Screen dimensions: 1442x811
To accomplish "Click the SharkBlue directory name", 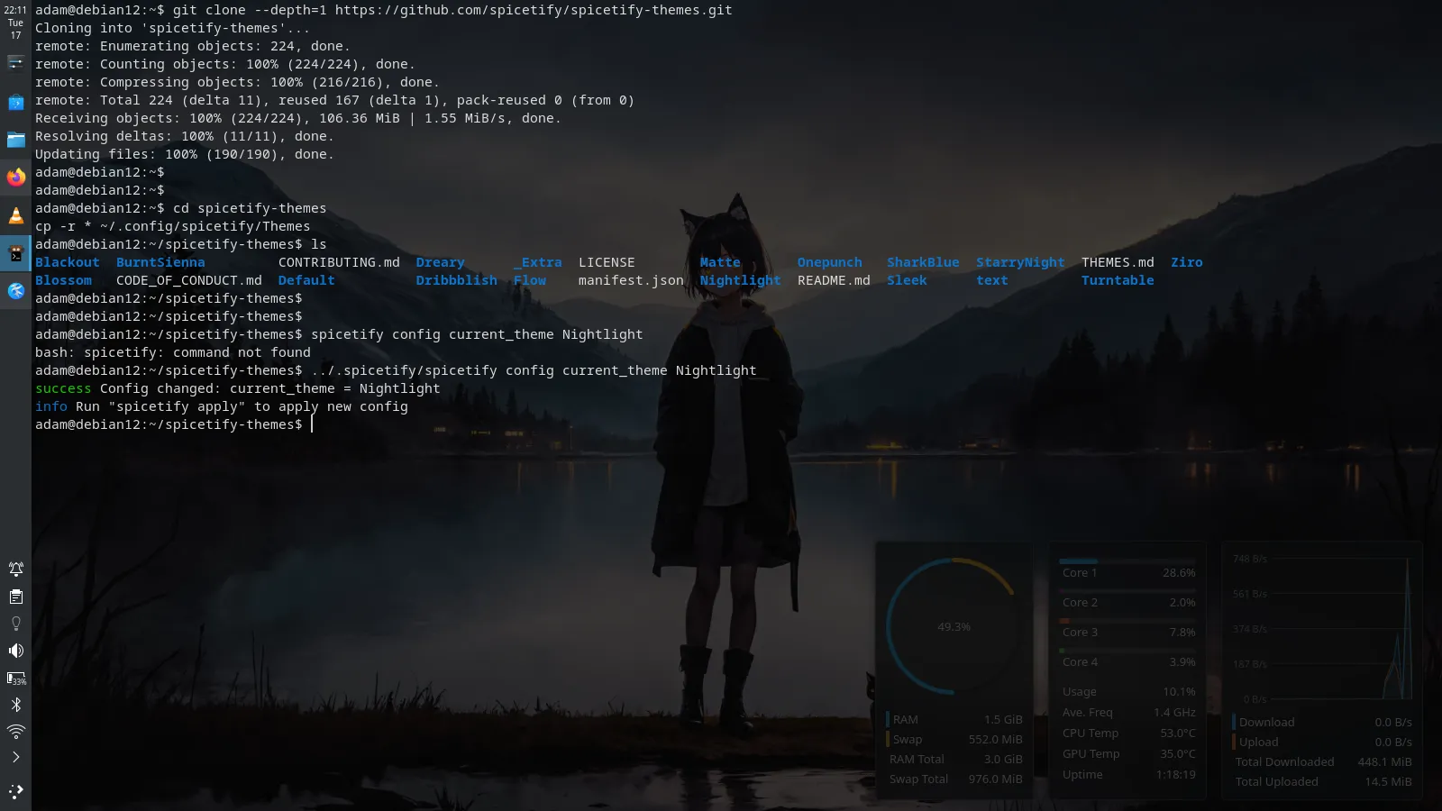I will click(923, 262).
